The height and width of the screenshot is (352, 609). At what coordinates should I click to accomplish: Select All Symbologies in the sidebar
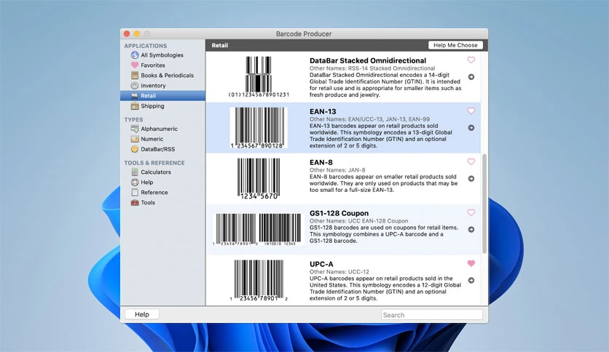[x=162, y=55]
